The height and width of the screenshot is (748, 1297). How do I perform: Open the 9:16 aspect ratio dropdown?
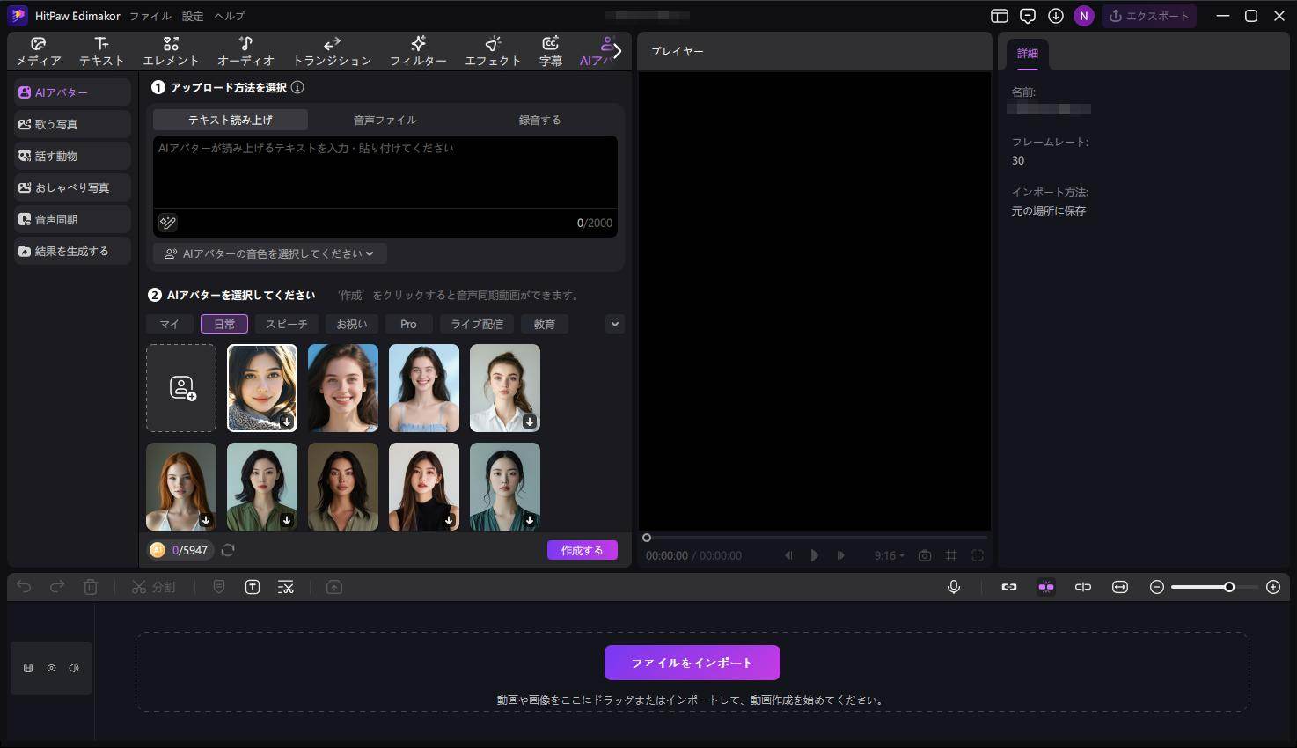[889, 555]
